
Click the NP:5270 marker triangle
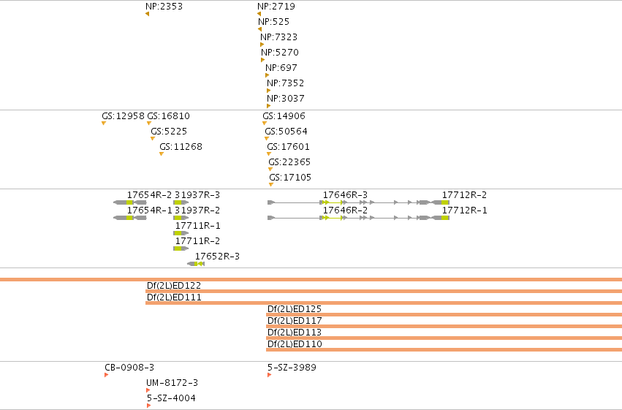pos(262,60)
